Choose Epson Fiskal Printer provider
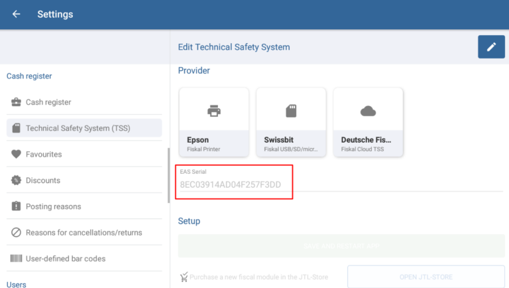Screen dimensions: 509x288 (x=214, y=144)
